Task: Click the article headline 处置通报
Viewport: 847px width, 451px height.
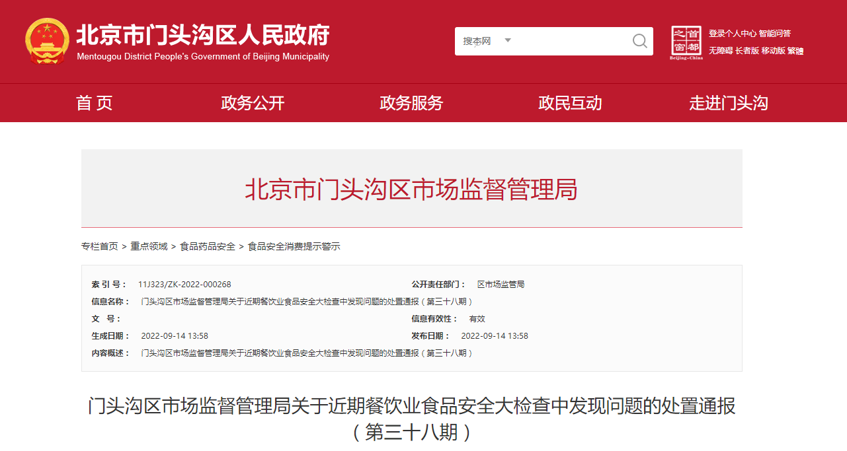Action: point(411,419)
